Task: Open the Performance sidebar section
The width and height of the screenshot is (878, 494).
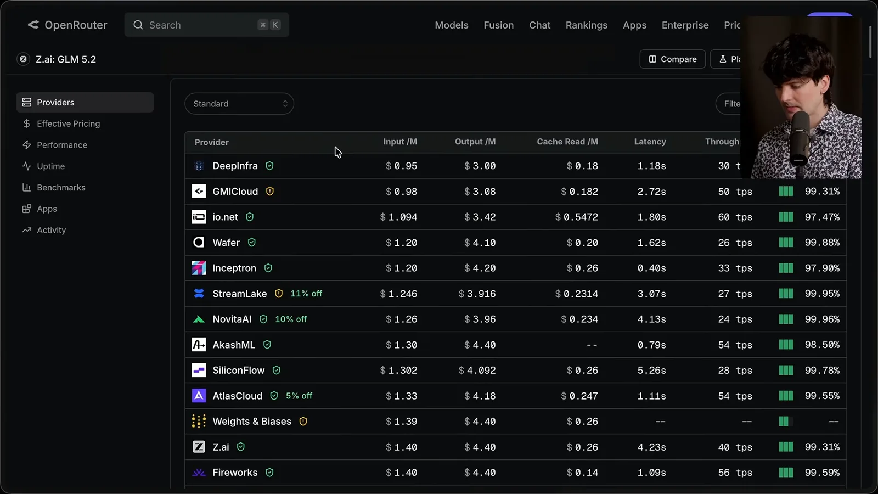Action: [x=85, y=145]
